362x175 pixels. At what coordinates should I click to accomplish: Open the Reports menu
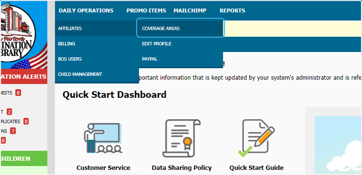pyautogui.click(x=232, y=11)
